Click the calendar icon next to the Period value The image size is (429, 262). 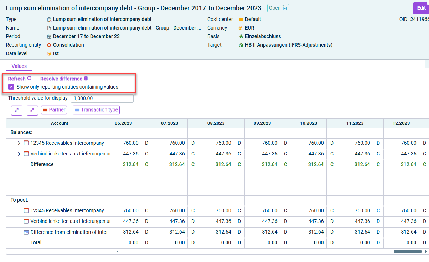click(49, 36)
